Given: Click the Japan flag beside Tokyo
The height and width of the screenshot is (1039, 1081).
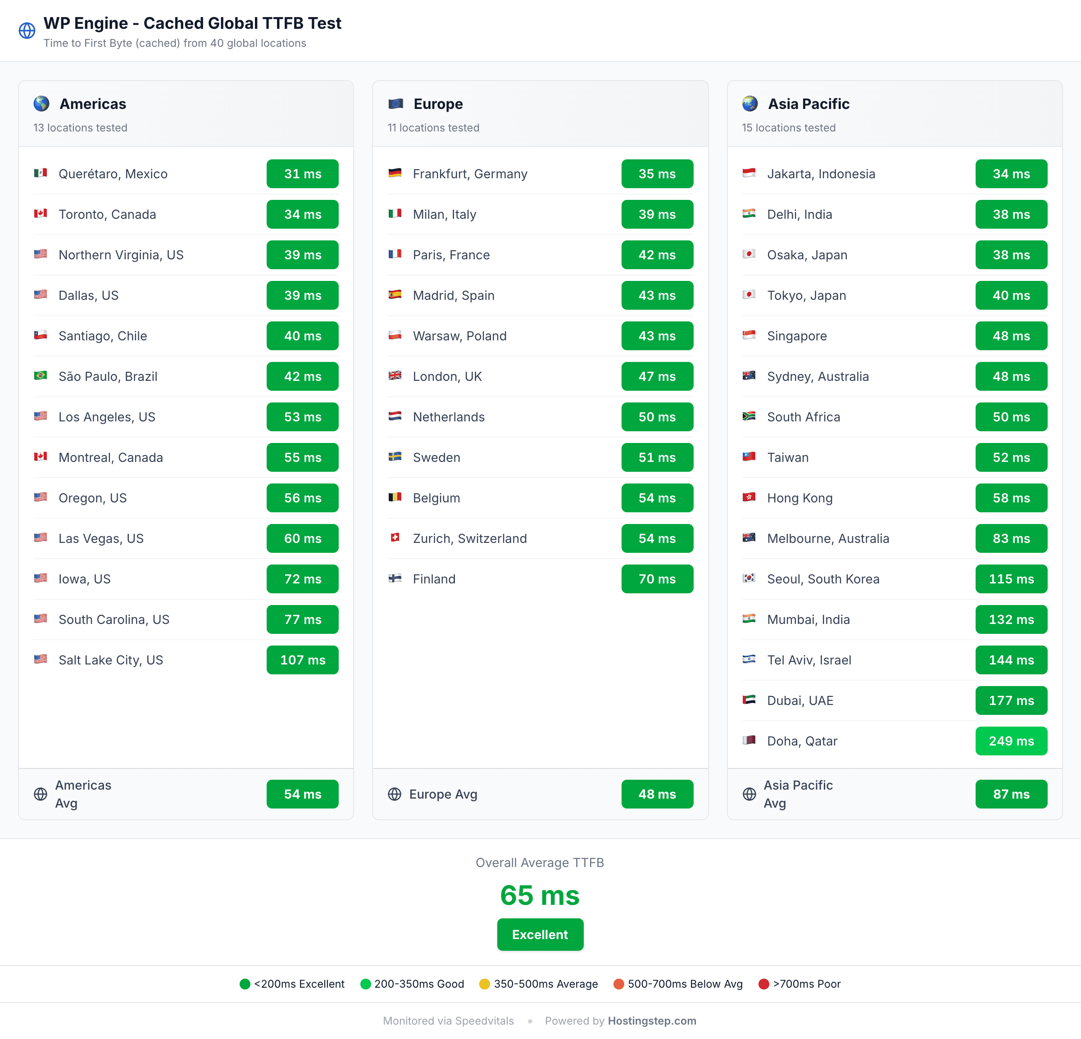Looking at the screenshot, I should pyautogui.click(x=749, y=295).
